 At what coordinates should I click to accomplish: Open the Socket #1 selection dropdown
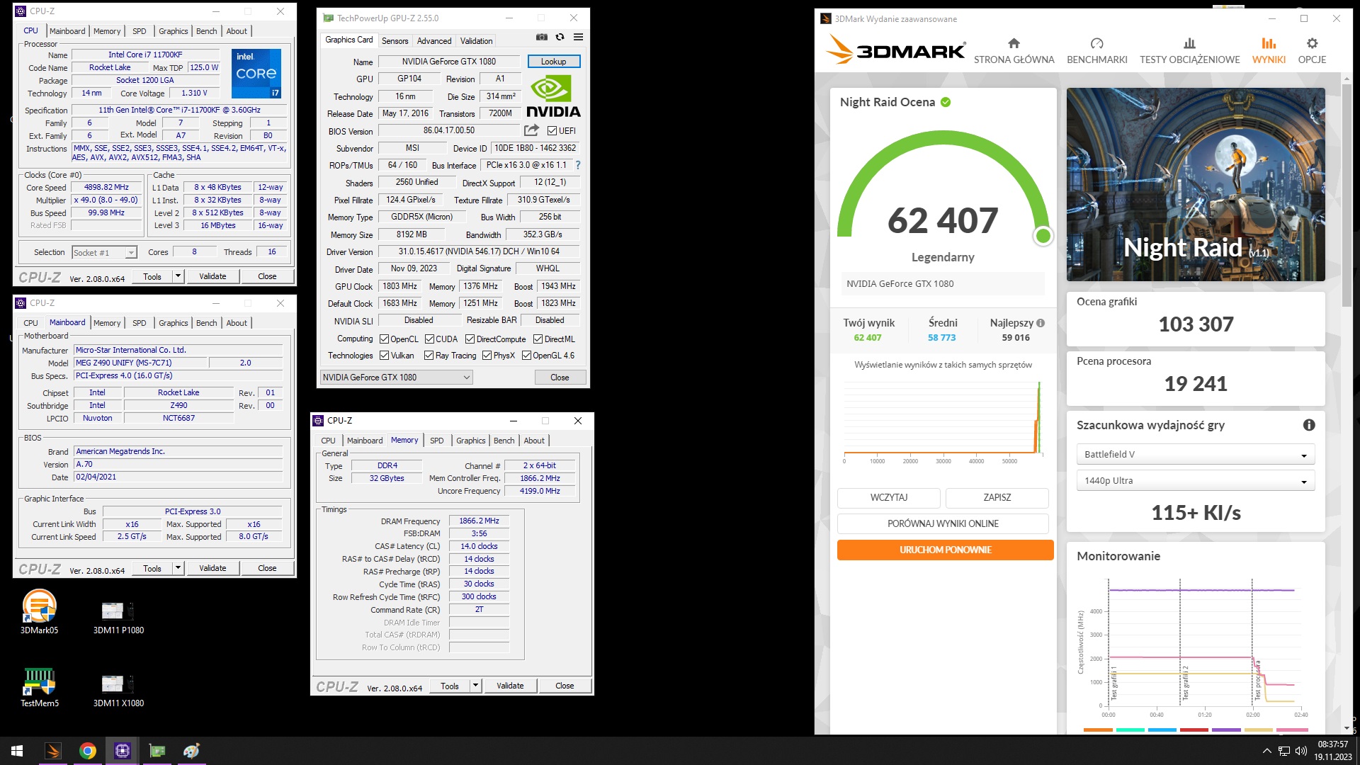click(104, 253)
